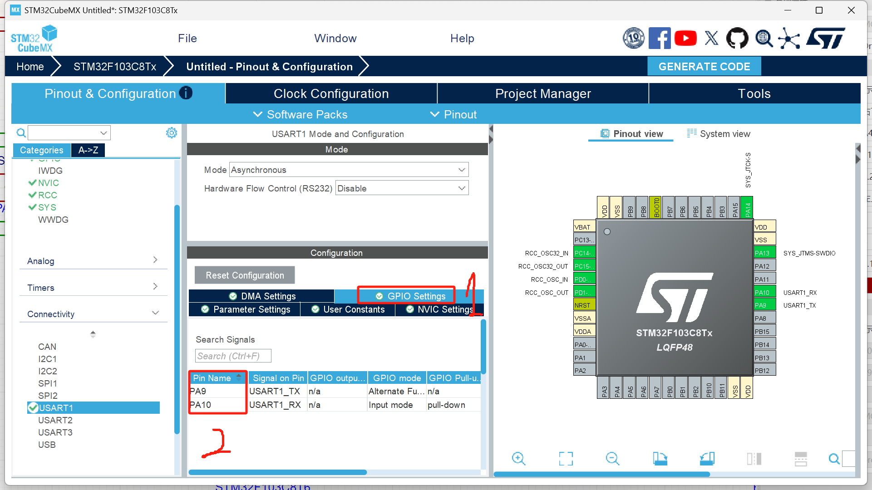The width and height of the screenshot is (872, 490).
Task: Zoom out of the chip pinout
Action: (x=612, y=458)
